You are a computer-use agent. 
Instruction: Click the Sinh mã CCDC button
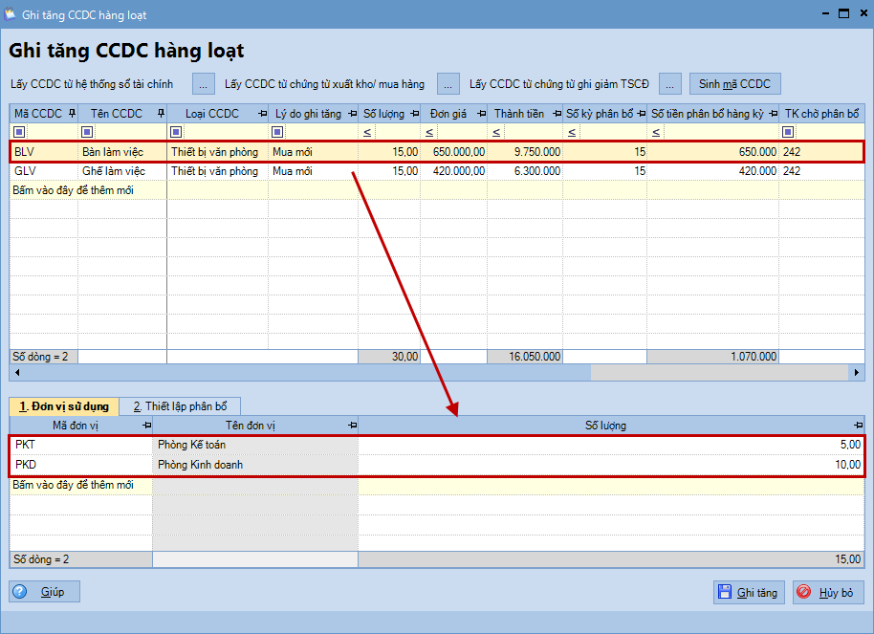734,84
